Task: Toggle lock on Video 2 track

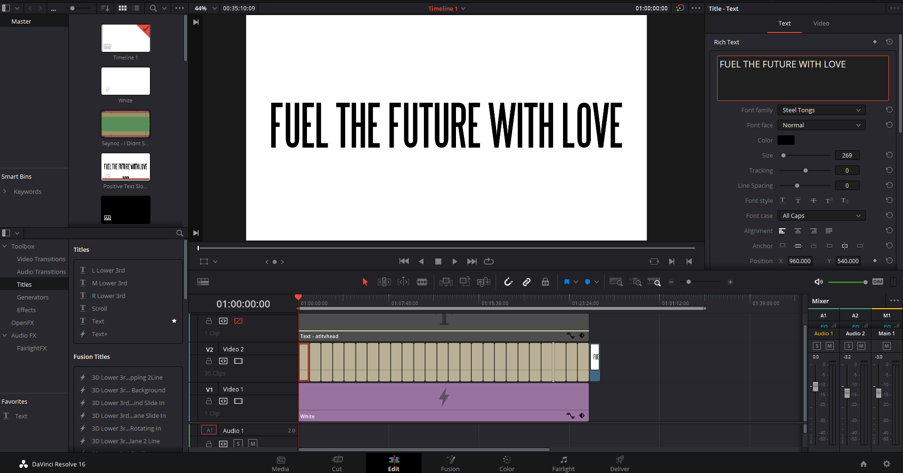Action: tap(209, 361)
